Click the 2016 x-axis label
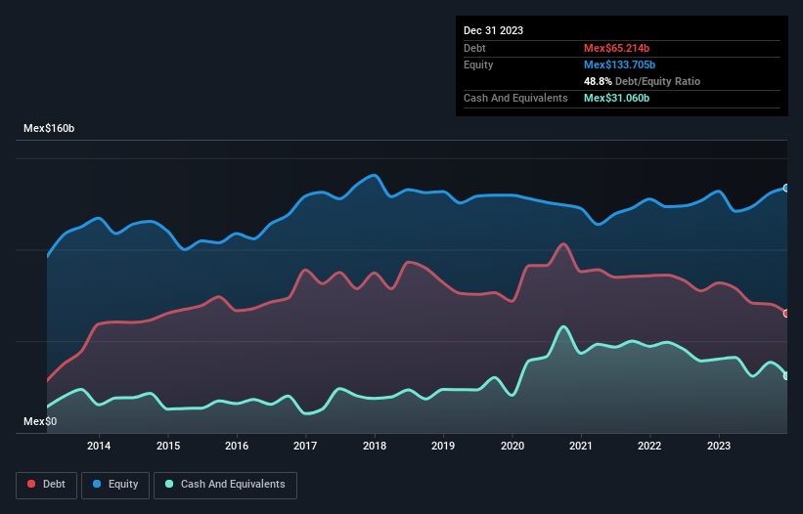Viewport: 803px width, 514px height. tap(237, 446)
